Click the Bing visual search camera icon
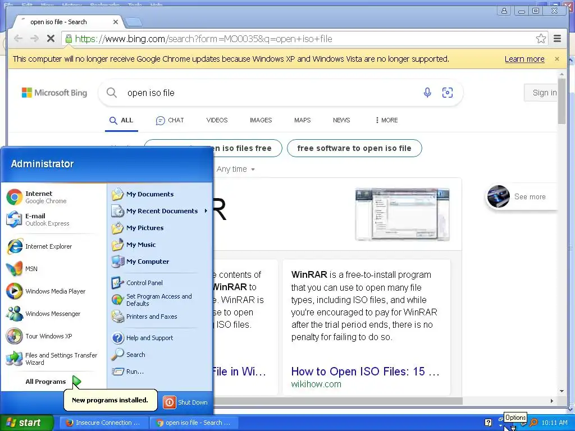 coord(448,93)
